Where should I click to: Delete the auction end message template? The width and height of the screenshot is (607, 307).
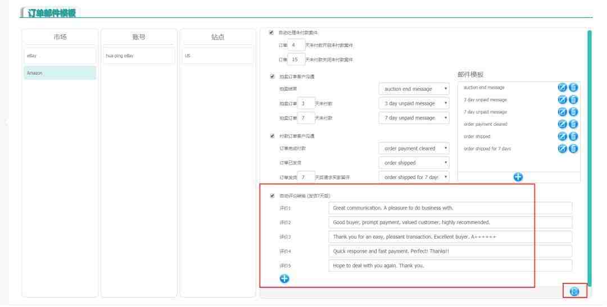pyautogui.click(x=573, y=88)
